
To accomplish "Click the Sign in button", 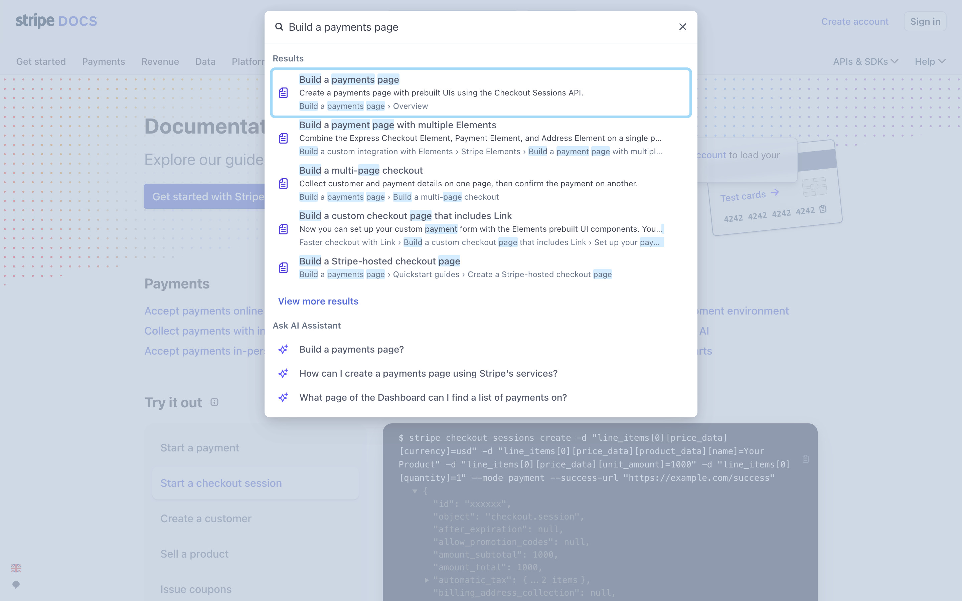I will tap(925, 21).
